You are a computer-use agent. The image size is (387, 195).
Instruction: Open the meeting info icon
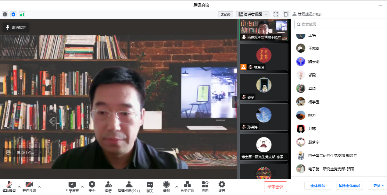pos(5,14)
